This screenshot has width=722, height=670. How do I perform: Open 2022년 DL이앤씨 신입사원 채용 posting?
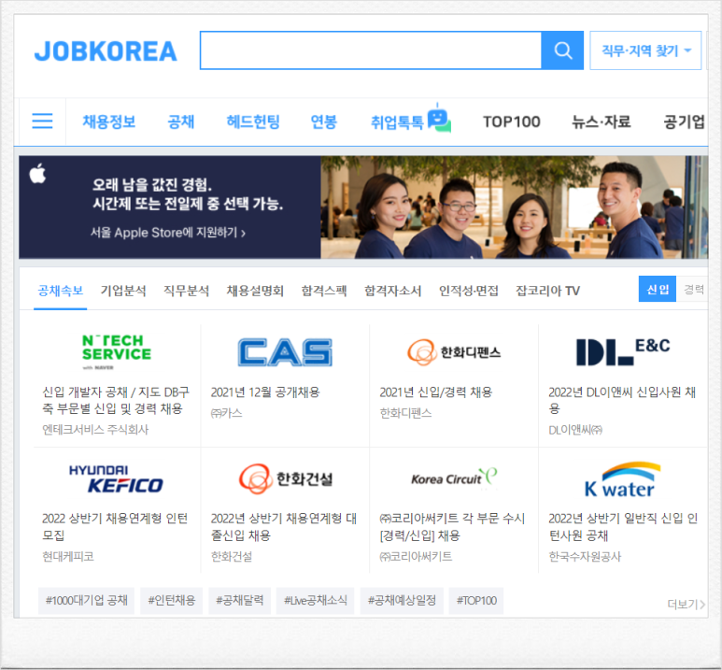click(622, 400)
